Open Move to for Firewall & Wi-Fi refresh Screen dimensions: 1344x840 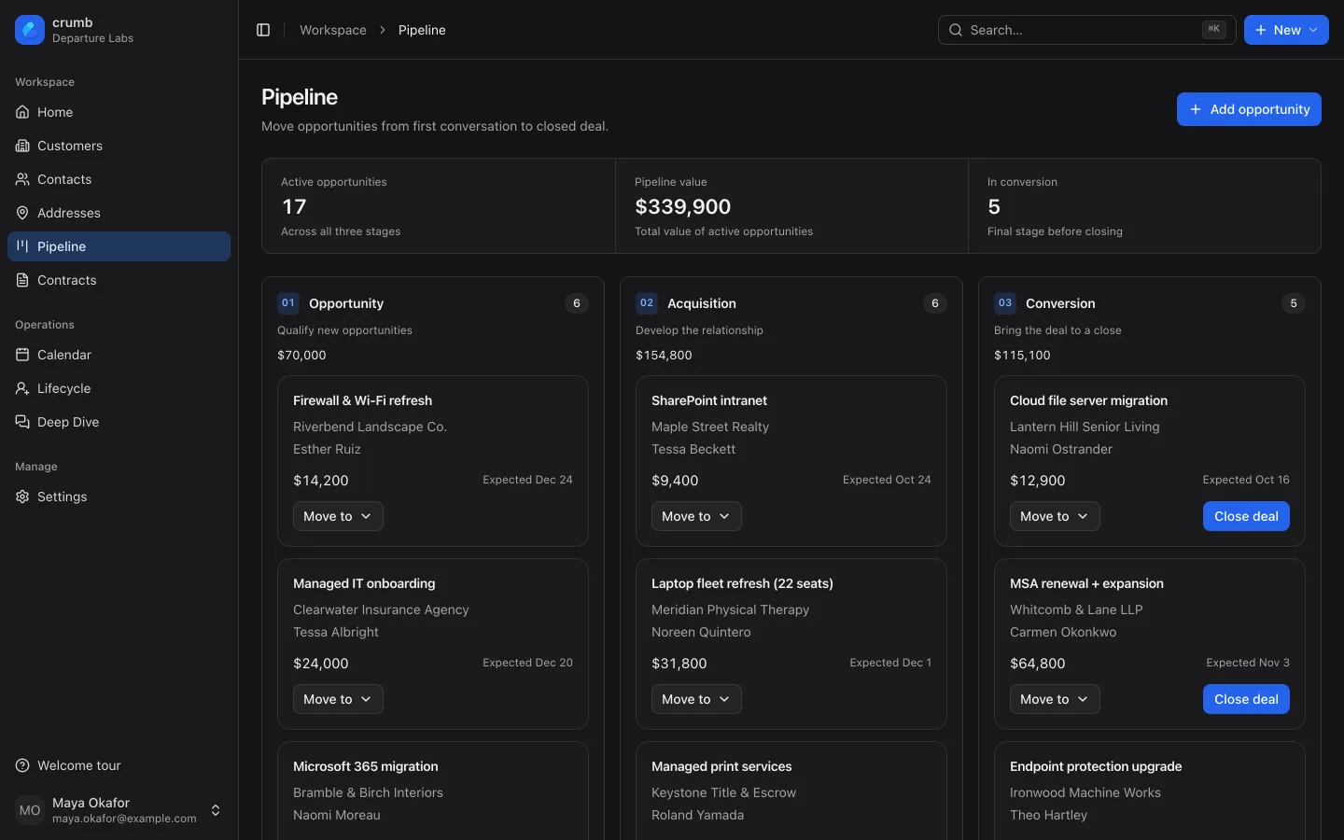(x=338, y=516)
